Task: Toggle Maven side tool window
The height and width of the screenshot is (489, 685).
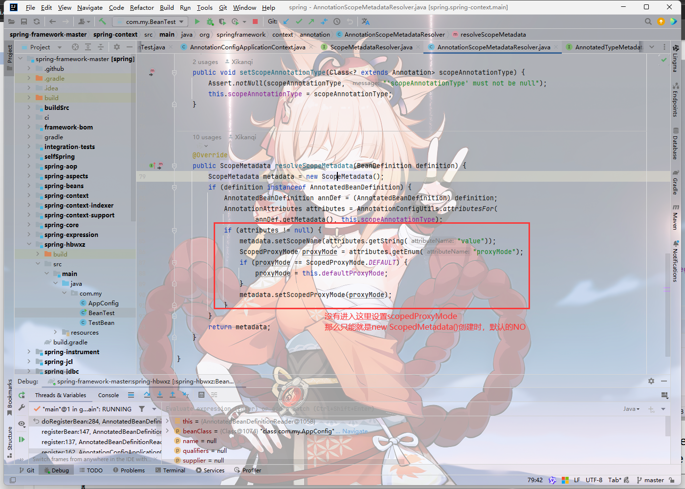Action: [675, 217]
